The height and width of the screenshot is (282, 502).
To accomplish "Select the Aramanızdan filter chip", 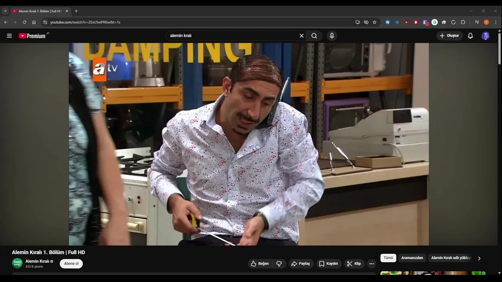I will point(412,258).
